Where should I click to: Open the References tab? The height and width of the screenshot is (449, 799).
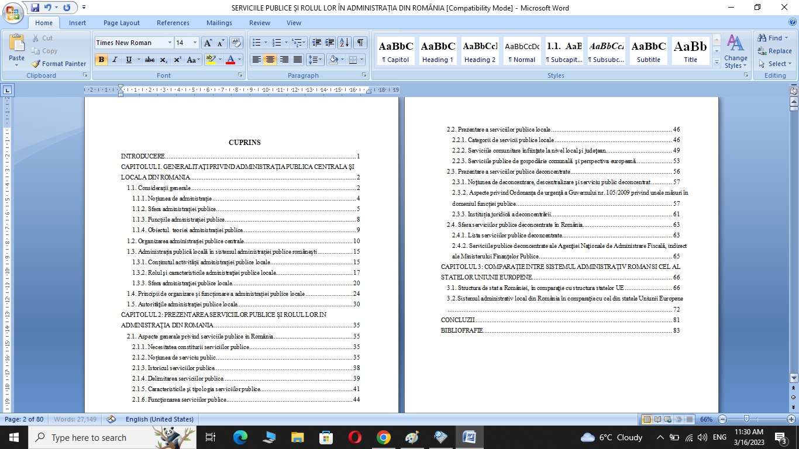(x=173, y=23)
